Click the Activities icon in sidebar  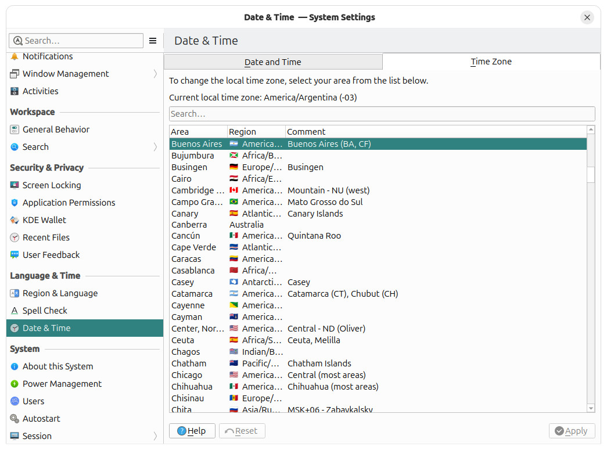(15, 91)
